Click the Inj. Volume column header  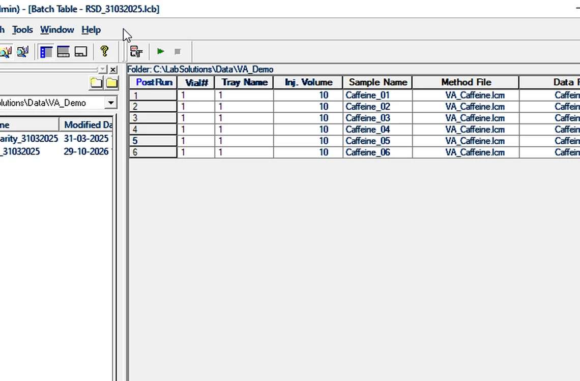(x=308, y=82)
